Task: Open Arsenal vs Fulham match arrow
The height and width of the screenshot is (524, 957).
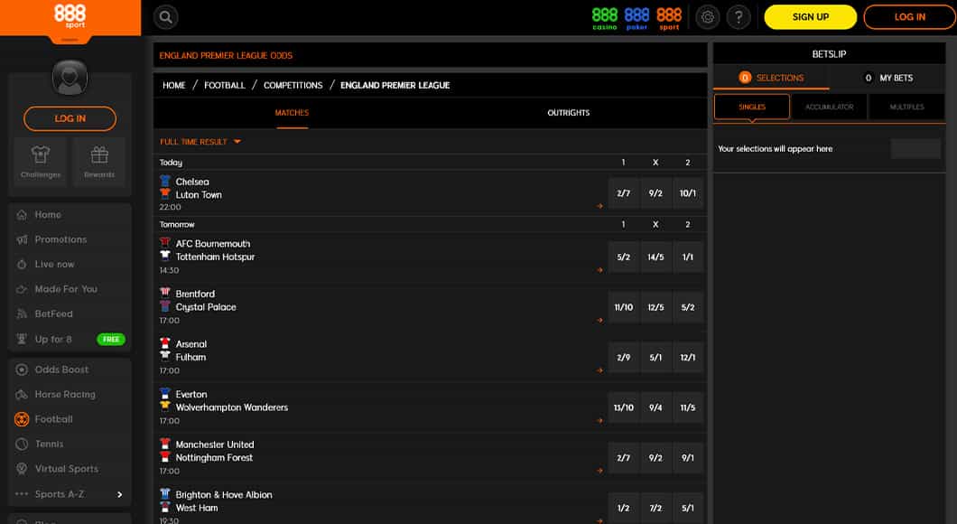Action: click(599, 370)
